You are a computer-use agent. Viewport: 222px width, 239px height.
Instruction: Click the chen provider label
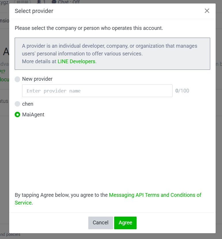(x=28, y=104)
